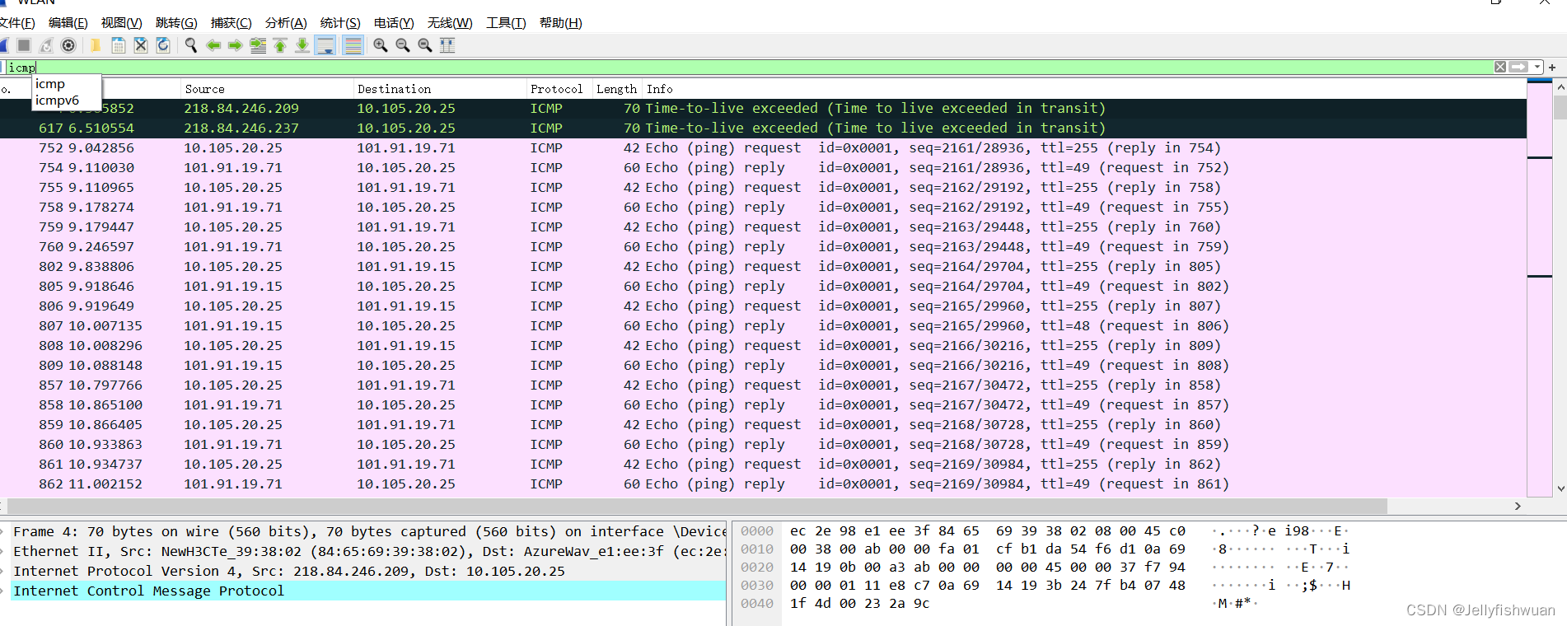
Task: Toggle packet list colorization
Action: [x=353, y=45]
